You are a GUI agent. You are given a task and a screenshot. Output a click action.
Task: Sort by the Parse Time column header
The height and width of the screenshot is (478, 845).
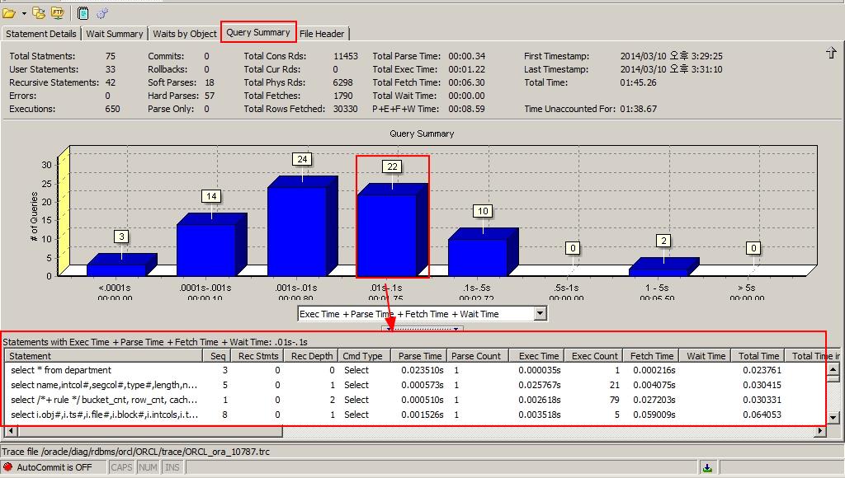click(x=420, y=356)
